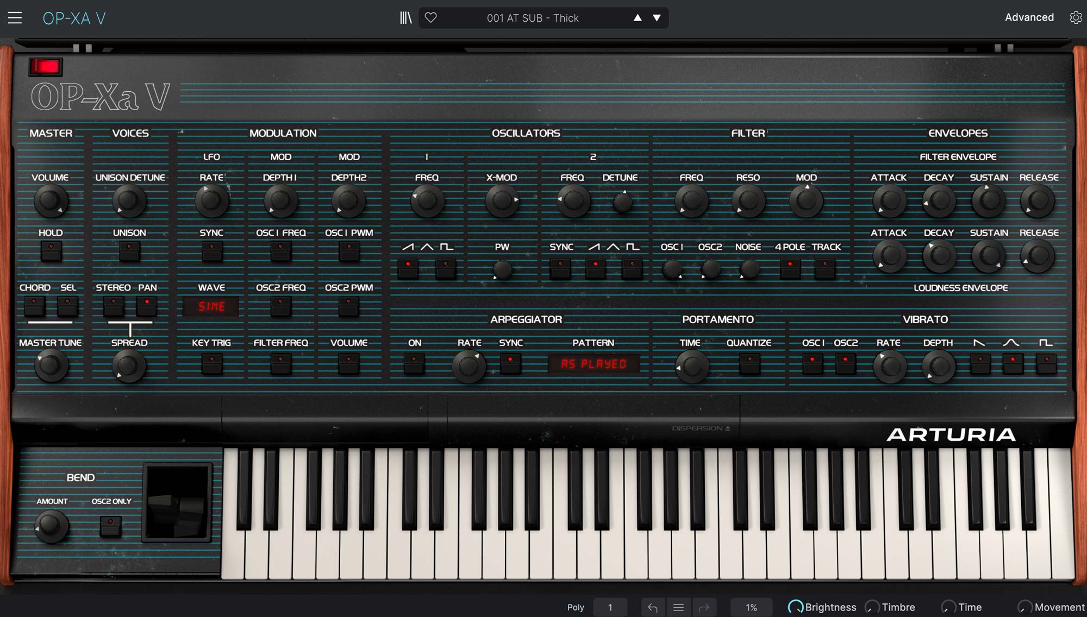The width and height of the screenshot is (1087, 617).
Task: Open the hamburger main menu
Action: click(x=15, y=18)
